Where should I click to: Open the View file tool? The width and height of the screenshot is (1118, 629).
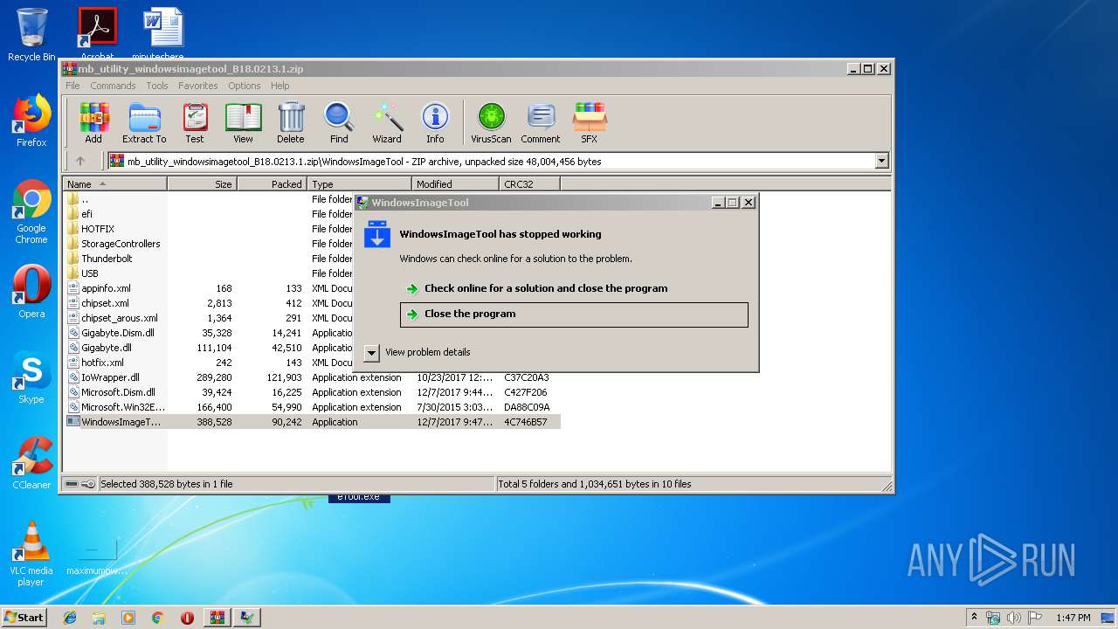(243, 123)
